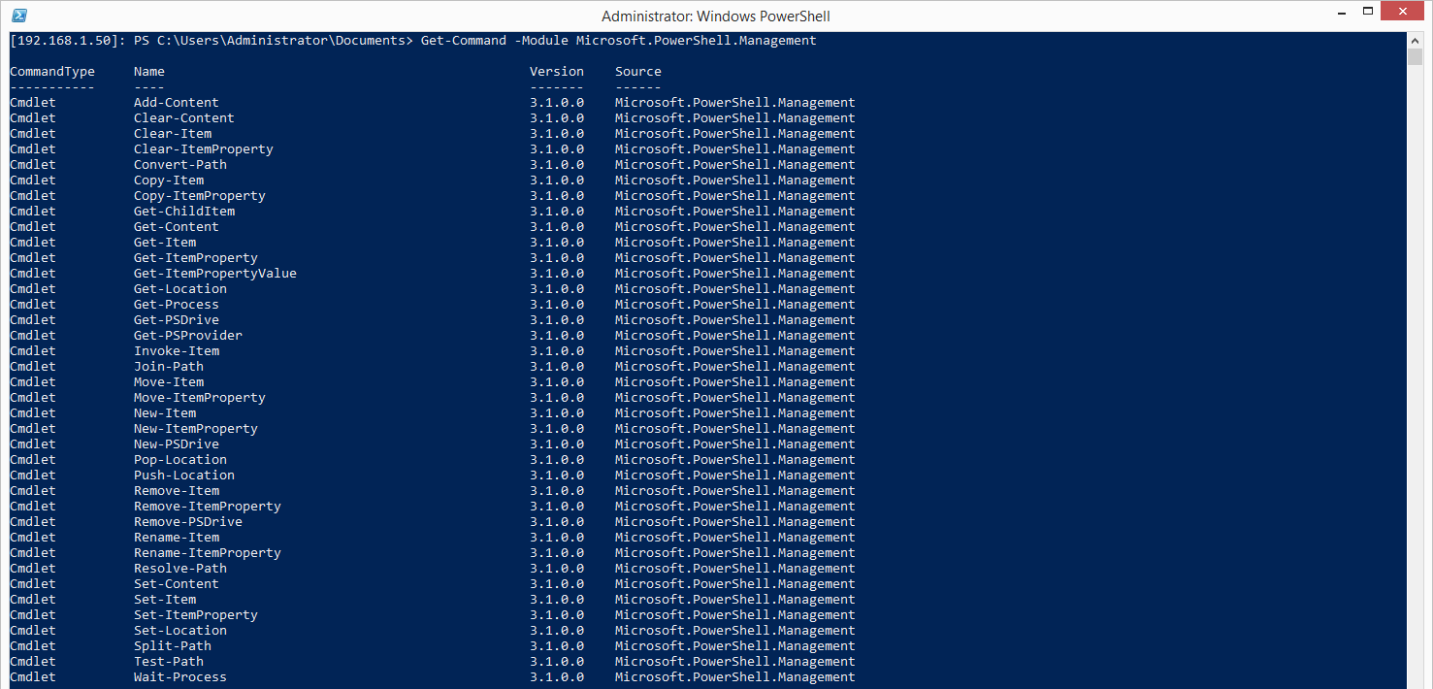Click the 'Pop-Location' cmdlet name
The image size is (1433, 689).
pos(180,460)
